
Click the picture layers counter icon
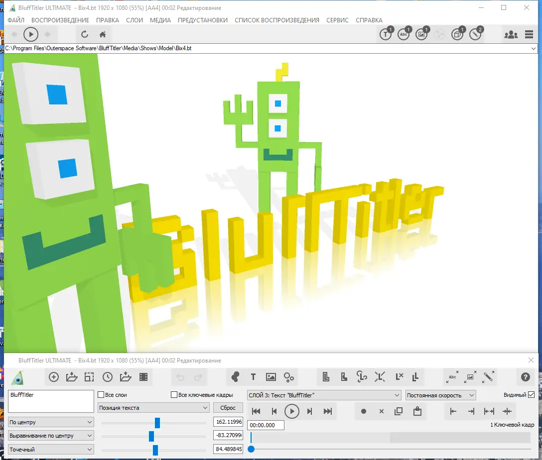tap(422, 34)
